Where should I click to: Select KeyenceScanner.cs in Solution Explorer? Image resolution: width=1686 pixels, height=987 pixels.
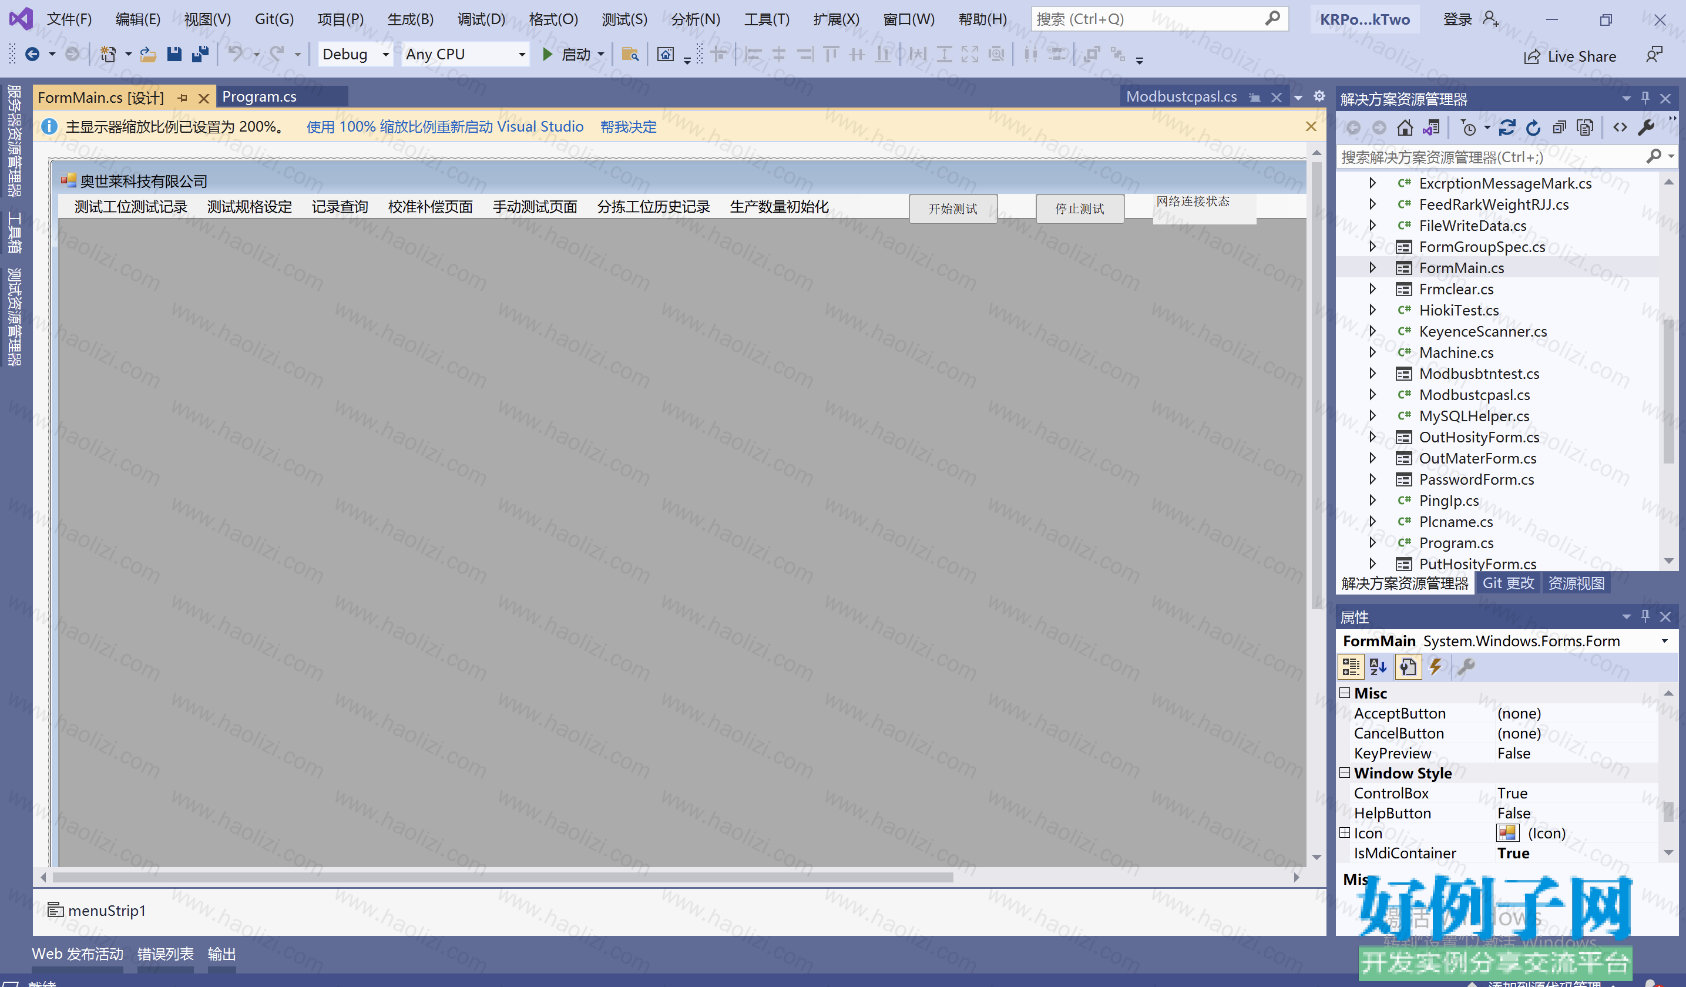(x=1483, y=331)
